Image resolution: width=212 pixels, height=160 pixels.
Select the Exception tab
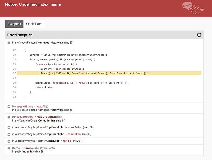tap(14, 24)
